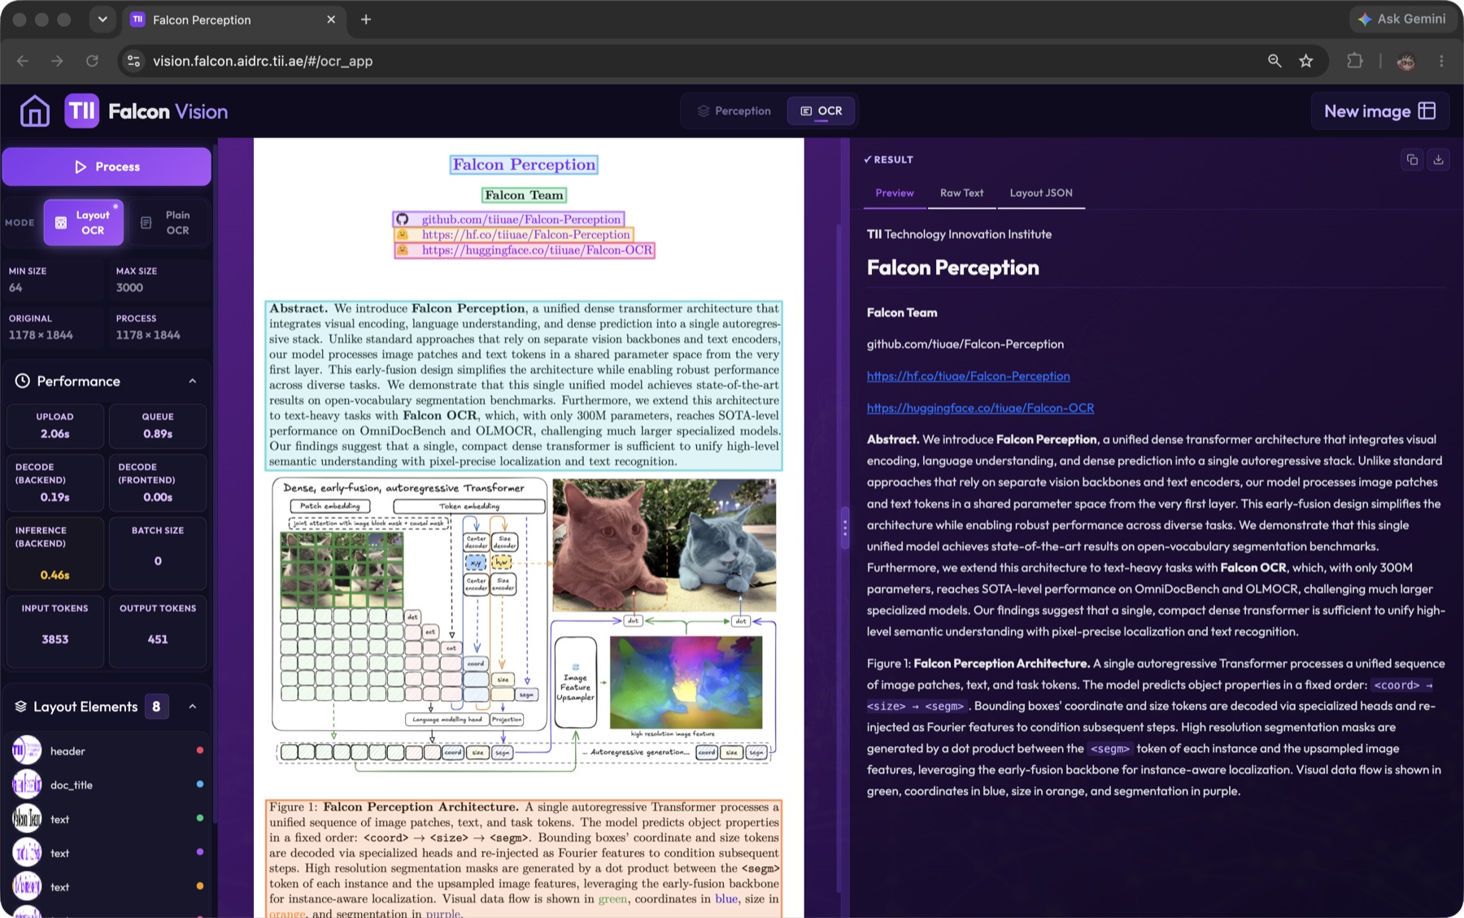Click the Inference (Backend) 0.46s card
This screenshot has width=1464, height=918.
54,553
